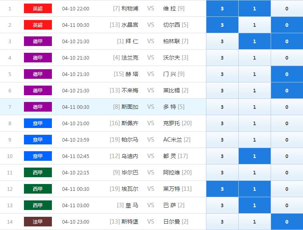Open the 利物浦 team link

tap(130, 8)
